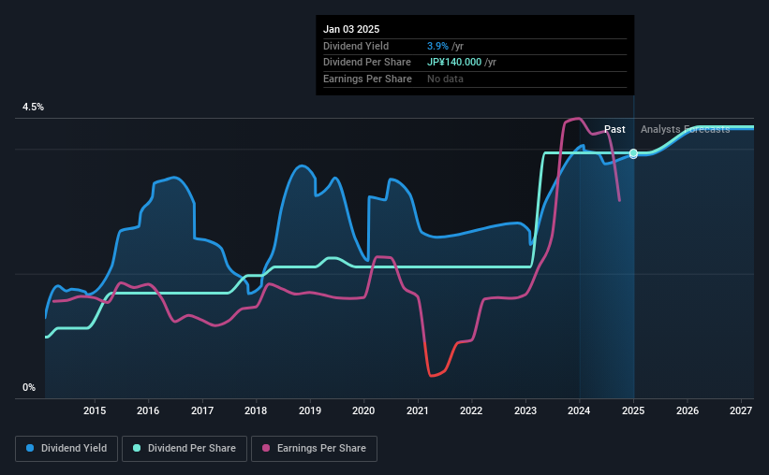Click the Analysts Forecasts label
Screen dimensions: 769x475
(x=685, y=129)
